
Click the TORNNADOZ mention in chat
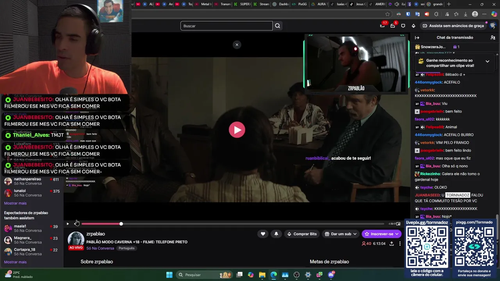(x=458, y=195)
